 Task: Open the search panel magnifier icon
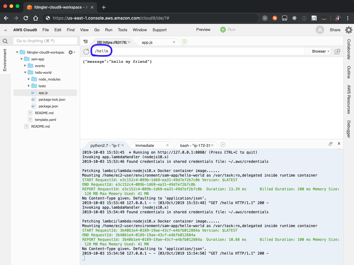pyautogui.click(x=5, y=41)
